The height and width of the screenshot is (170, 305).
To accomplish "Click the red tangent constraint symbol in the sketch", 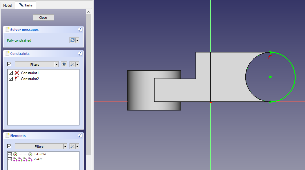I will pos(270,57).
